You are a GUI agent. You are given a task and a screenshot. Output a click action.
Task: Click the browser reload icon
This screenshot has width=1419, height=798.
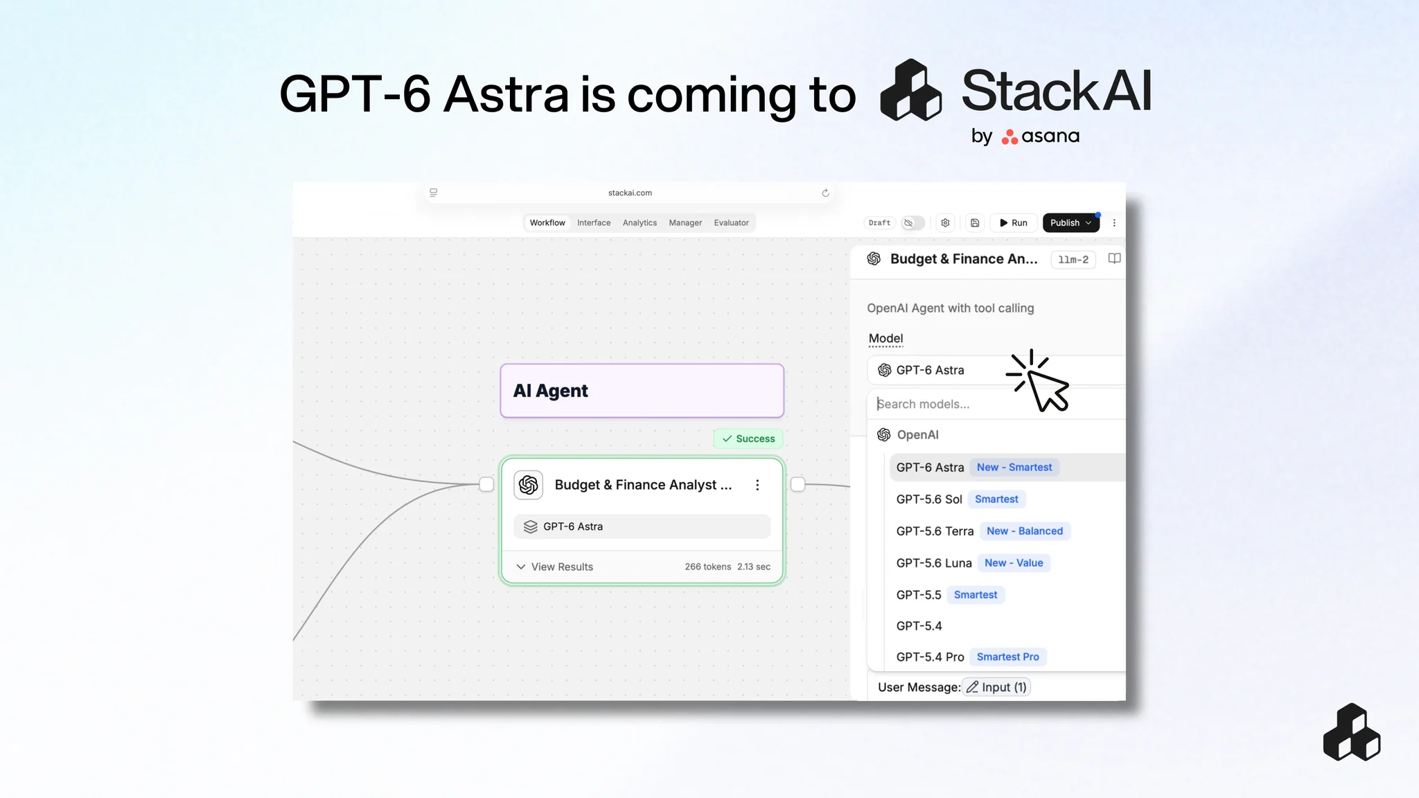825,193
